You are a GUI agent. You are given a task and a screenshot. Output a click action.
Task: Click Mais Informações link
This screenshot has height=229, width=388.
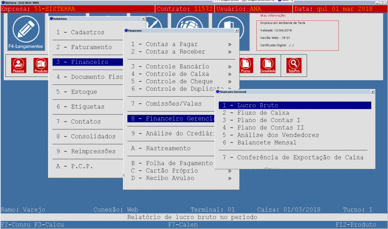tap(273, 16)
